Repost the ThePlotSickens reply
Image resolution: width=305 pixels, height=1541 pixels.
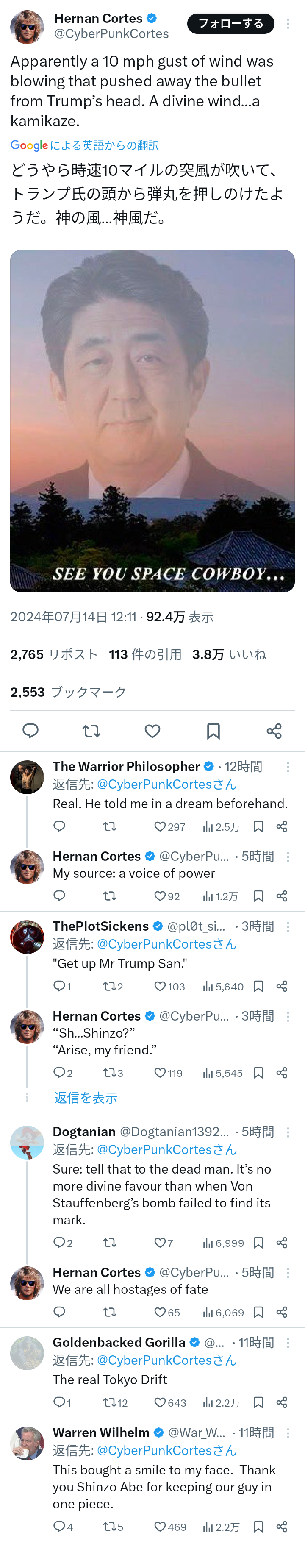coord(109,986)
